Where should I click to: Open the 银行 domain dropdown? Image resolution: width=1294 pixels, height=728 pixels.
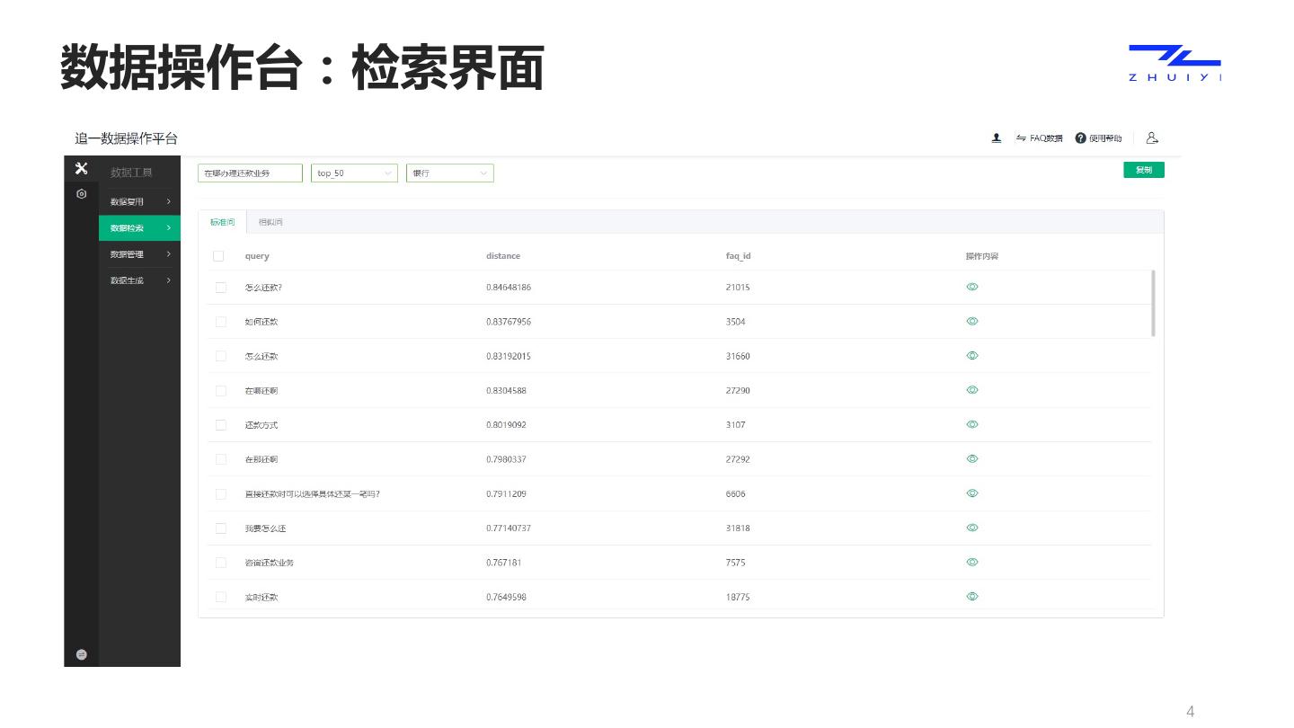pyautogui.click(x=449, y=173)
